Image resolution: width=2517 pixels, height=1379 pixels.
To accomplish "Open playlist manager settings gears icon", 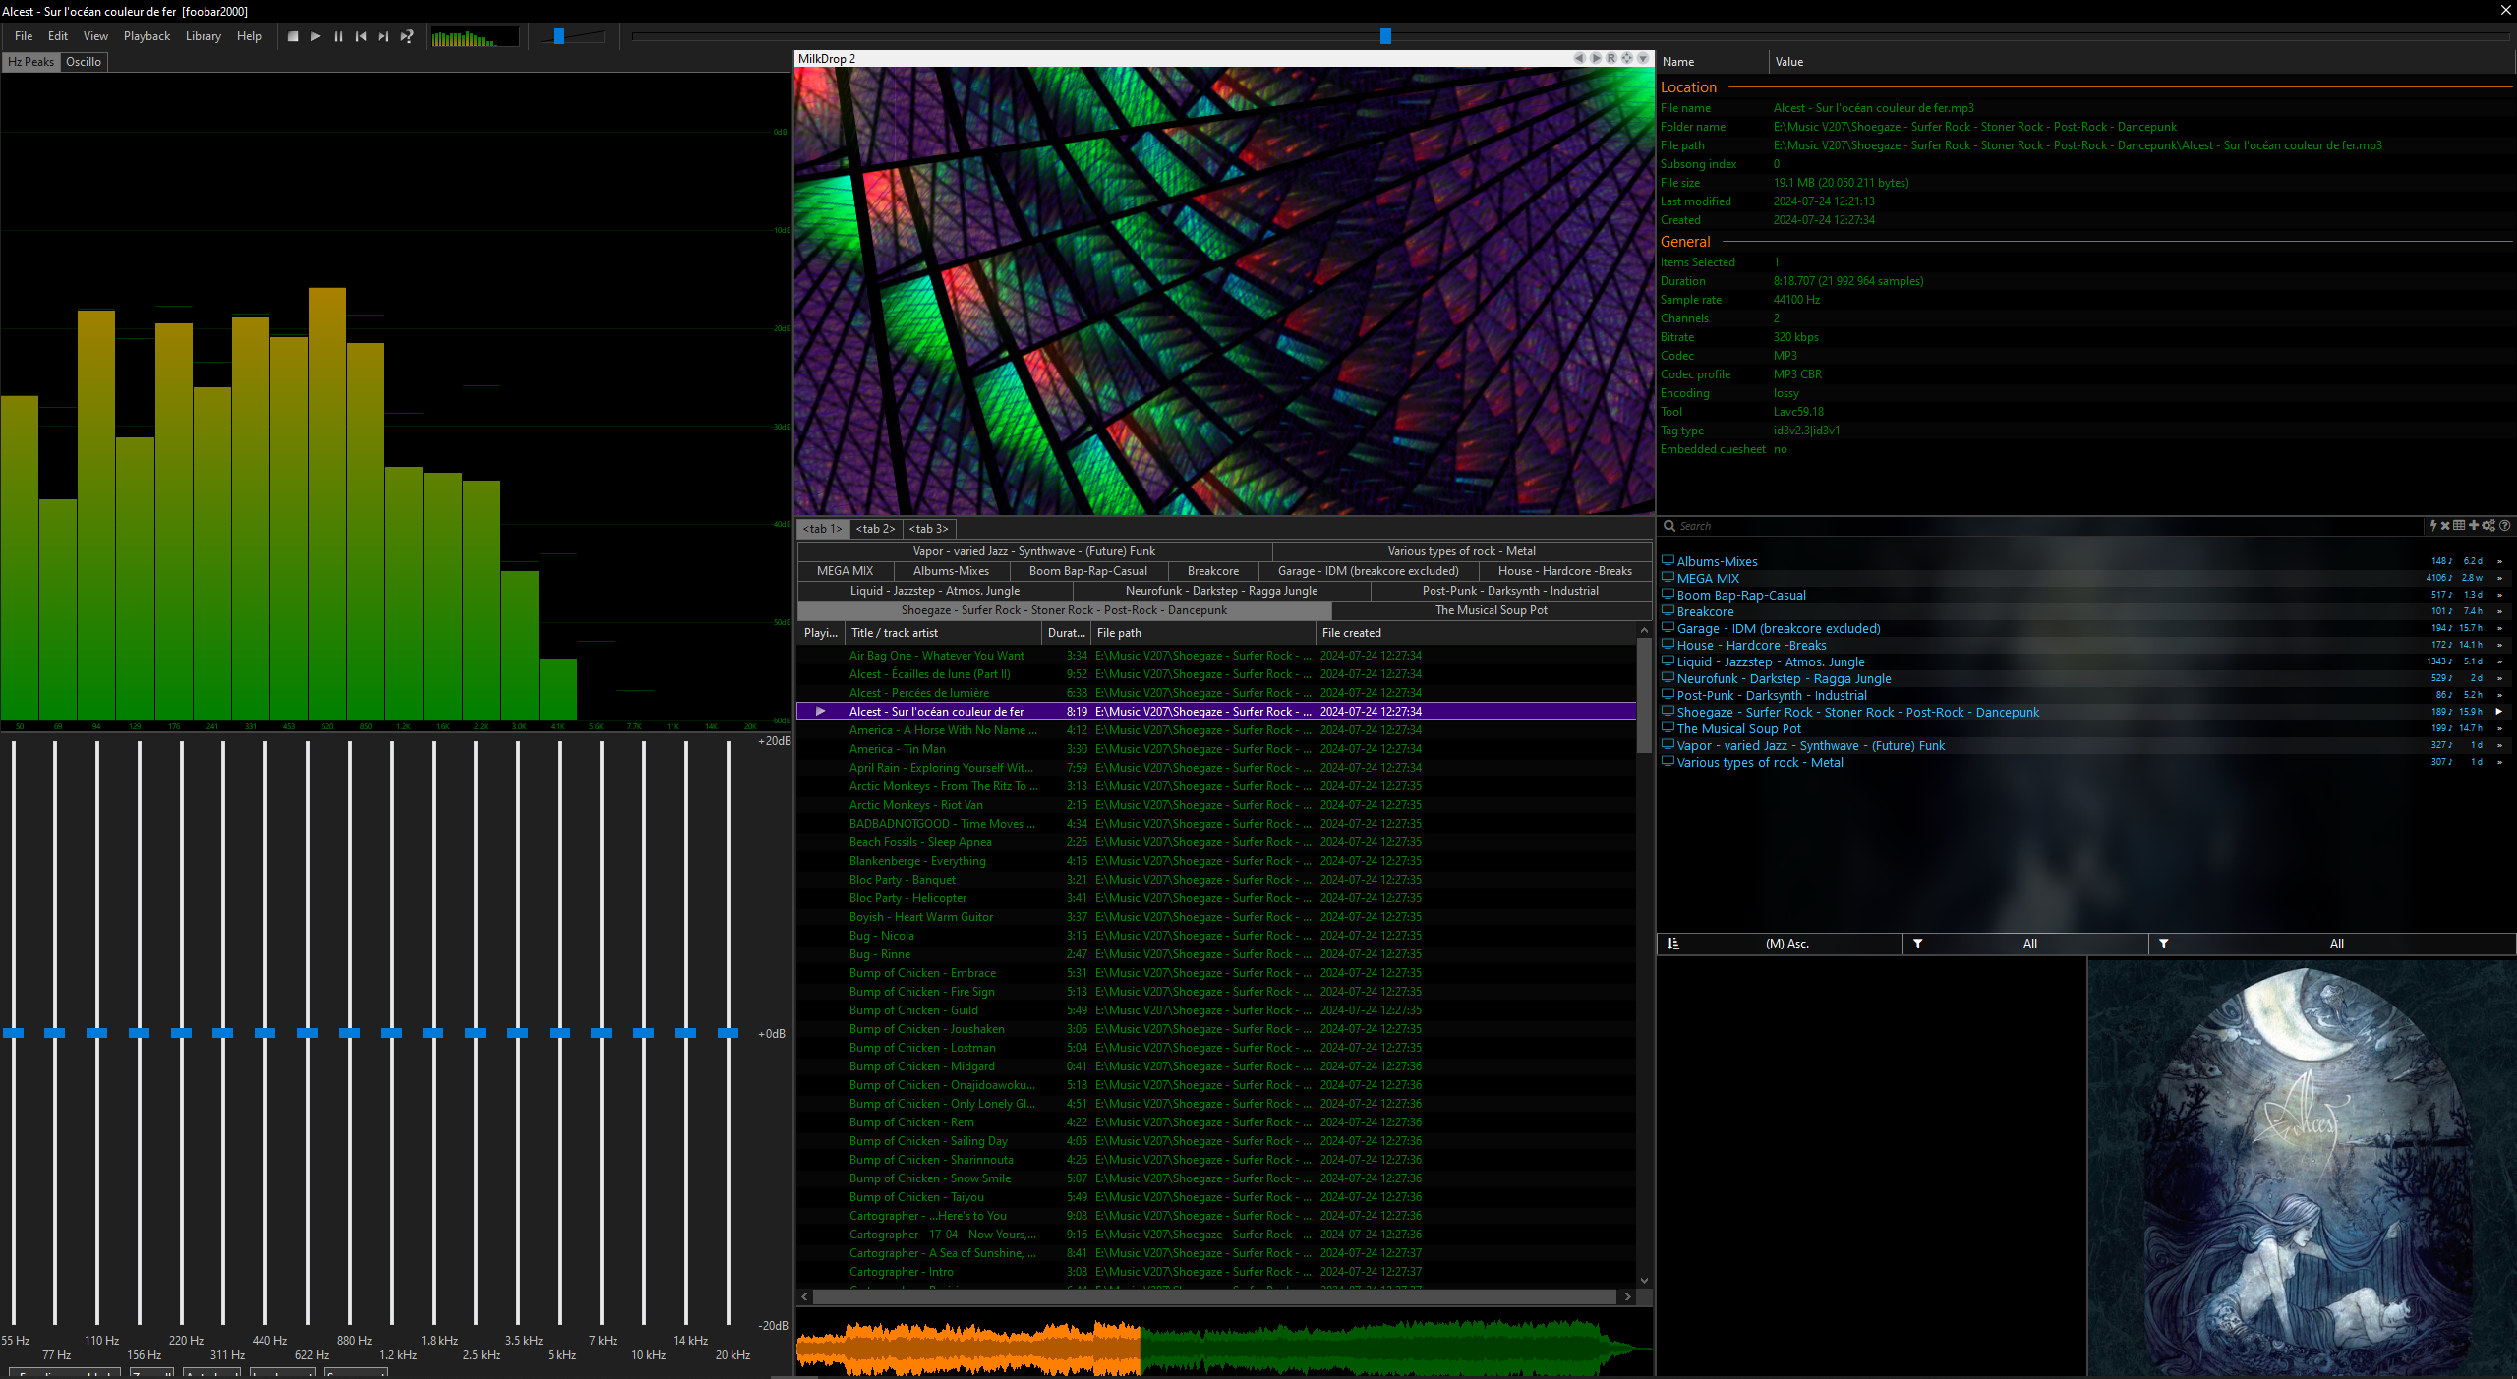I will coord(2488,526).
